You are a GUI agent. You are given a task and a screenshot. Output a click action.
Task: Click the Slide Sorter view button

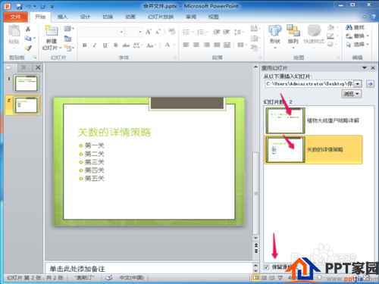click(264, 278)
